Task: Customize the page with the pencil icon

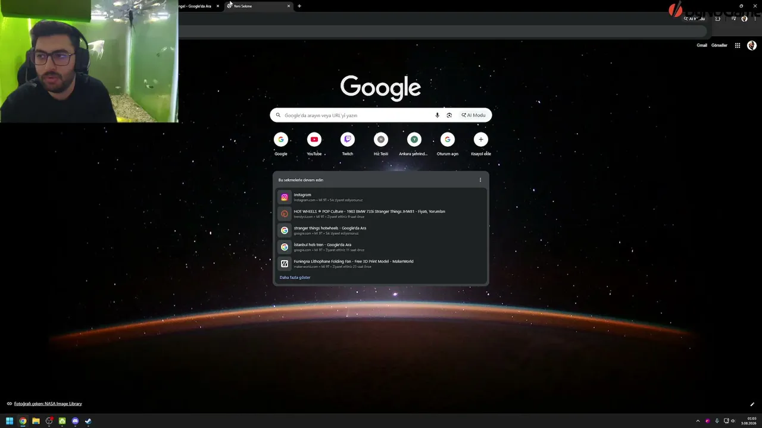Action: click(x=752, y=404)
